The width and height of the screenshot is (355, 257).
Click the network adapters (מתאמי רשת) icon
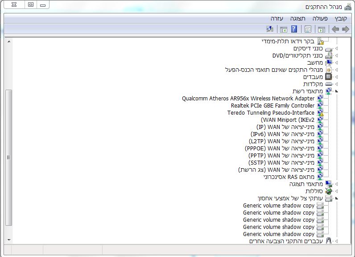click(329, 91)
